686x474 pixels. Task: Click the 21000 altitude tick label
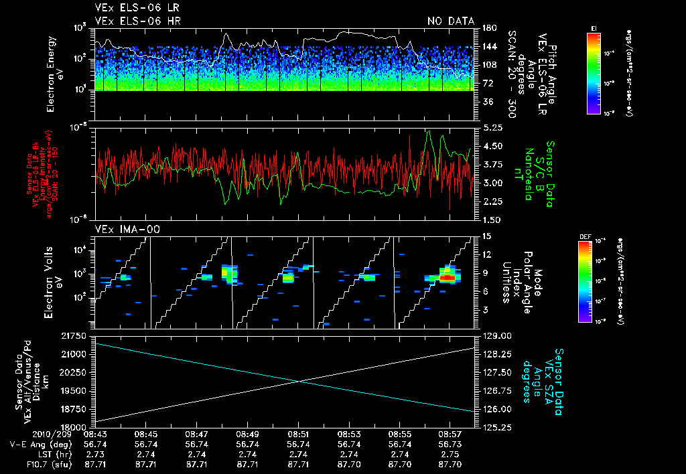[x=74, y=354]
